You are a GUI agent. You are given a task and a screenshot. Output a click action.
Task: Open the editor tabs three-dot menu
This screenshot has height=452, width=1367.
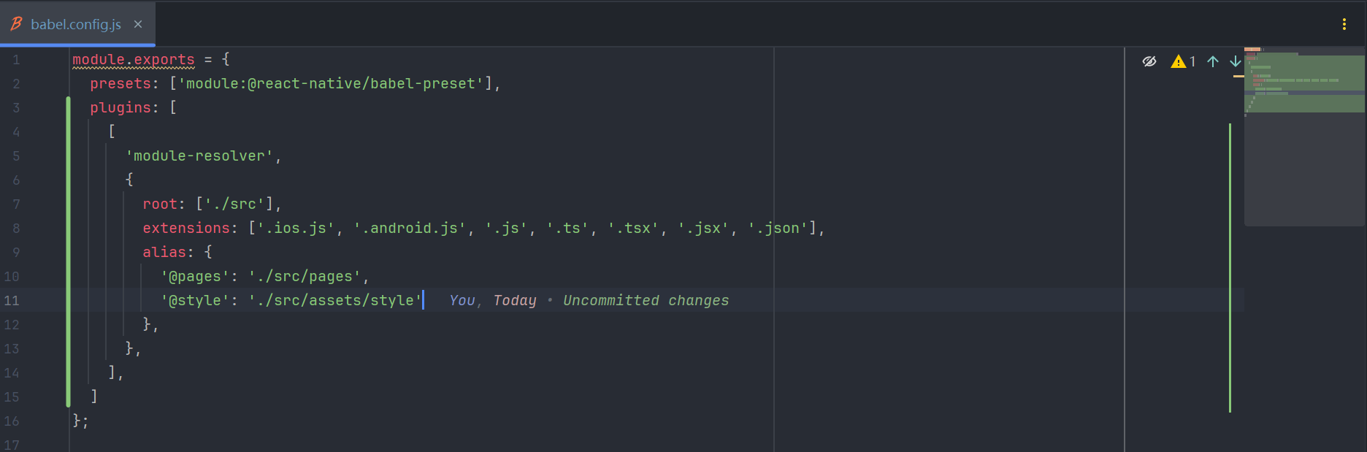(1344, 24)
